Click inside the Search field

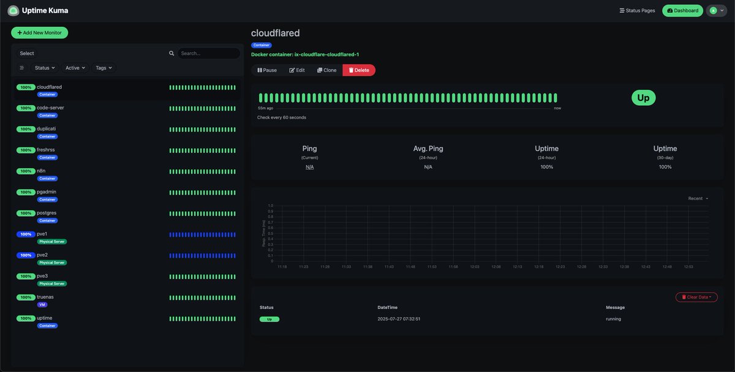tap(208, 53)
